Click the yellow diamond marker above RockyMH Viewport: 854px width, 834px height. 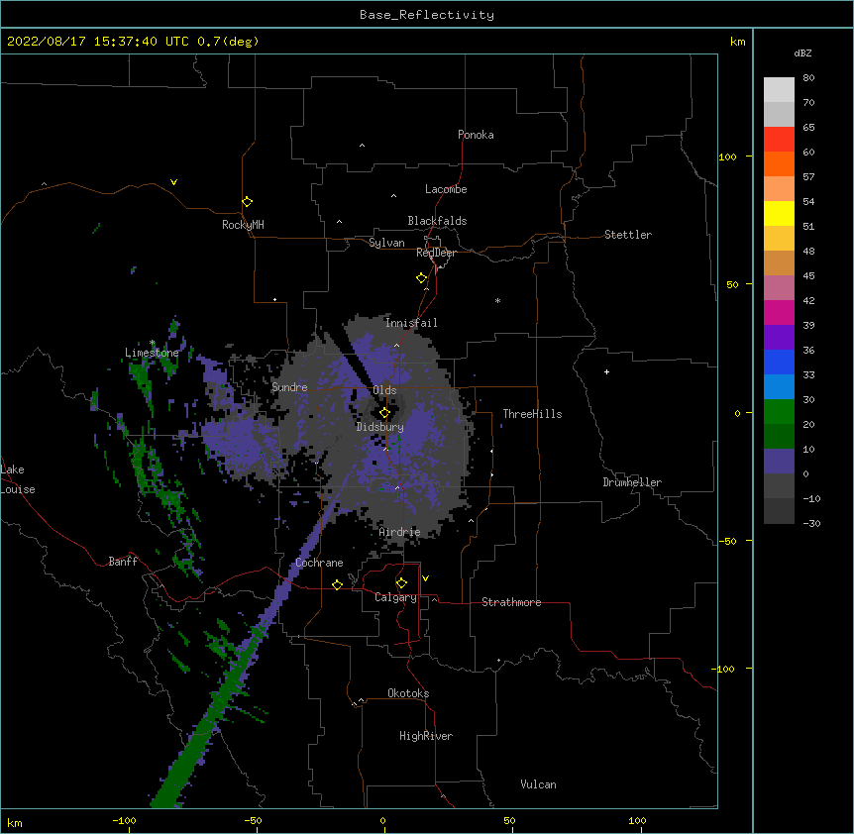click(248, 202)
